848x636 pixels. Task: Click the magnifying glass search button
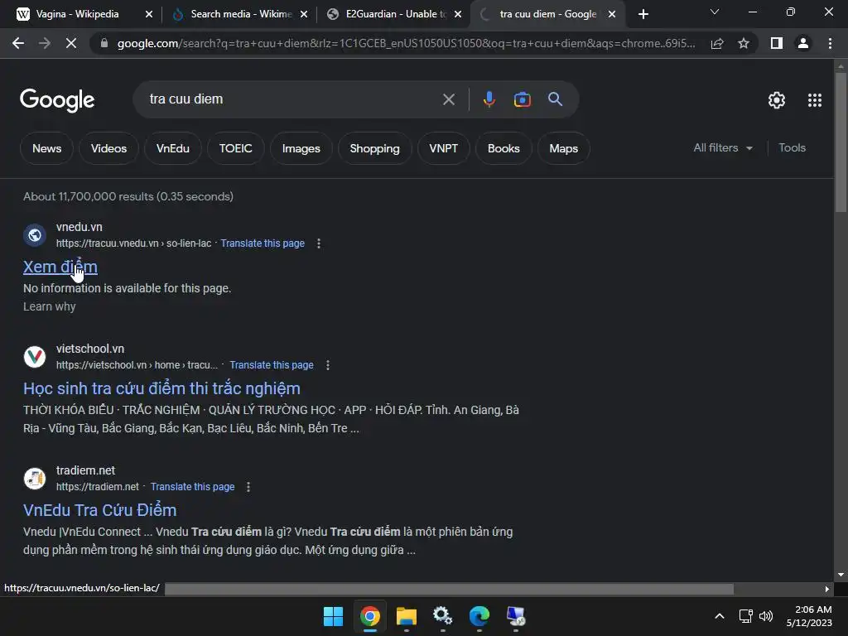555,99
